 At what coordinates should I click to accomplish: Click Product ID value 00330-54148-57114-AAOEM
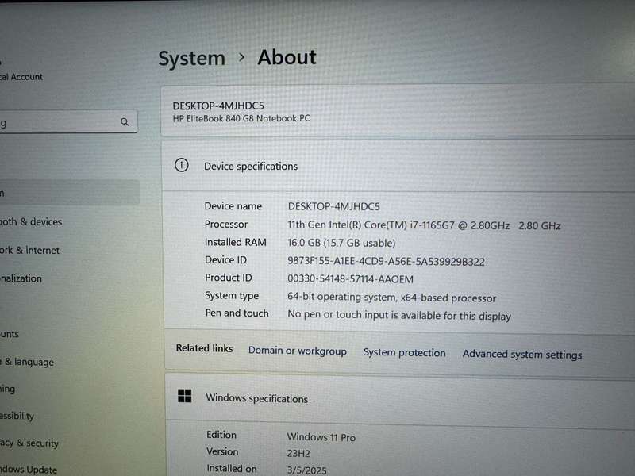tap(350, 279)
